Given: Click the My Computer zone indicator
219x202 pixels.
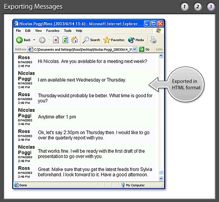Looking at the screenshot, I should click(x=133, y=185).
